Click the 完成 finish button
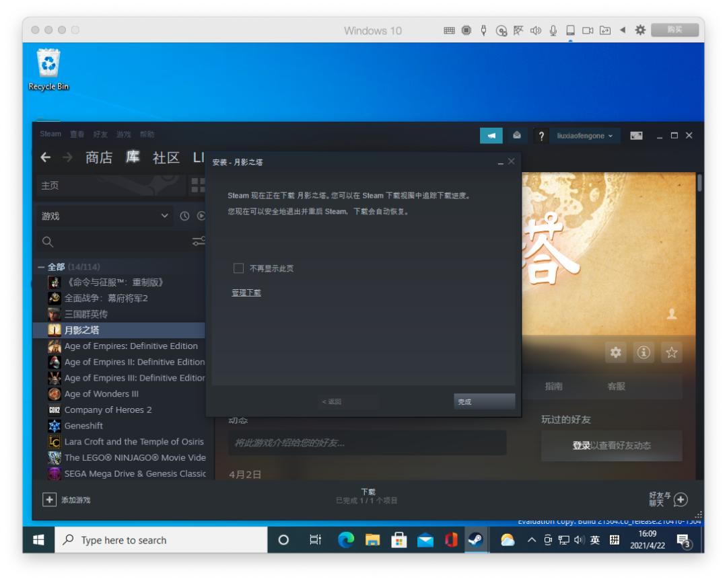The image size is (727, 581). (484, 401)
